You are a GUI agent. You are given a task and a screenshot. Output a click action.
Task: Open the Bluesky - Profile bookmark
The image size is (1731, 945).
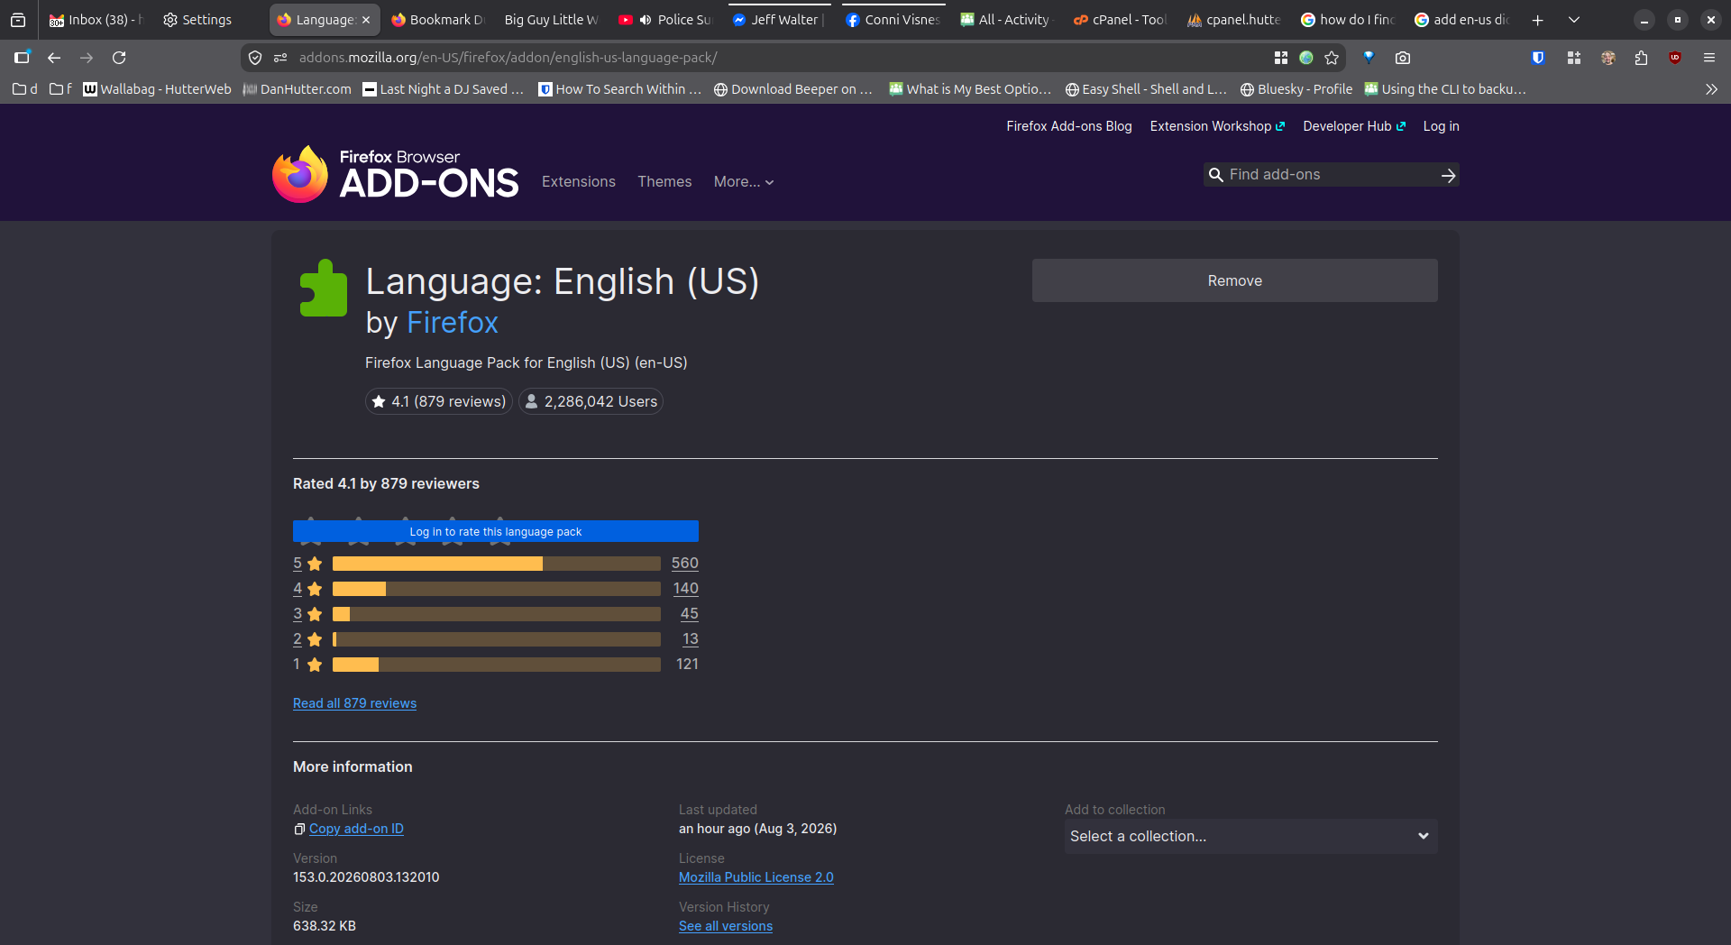coord(1296,89)
